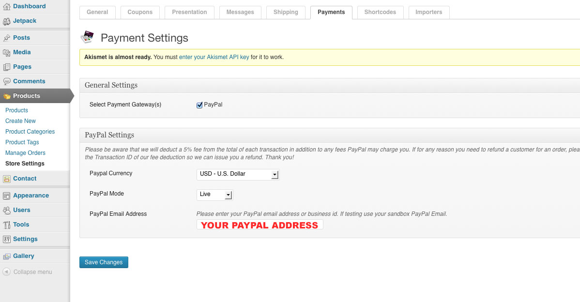
Task: Click the 5% fee notice paragraph
Action: point(332,153)
